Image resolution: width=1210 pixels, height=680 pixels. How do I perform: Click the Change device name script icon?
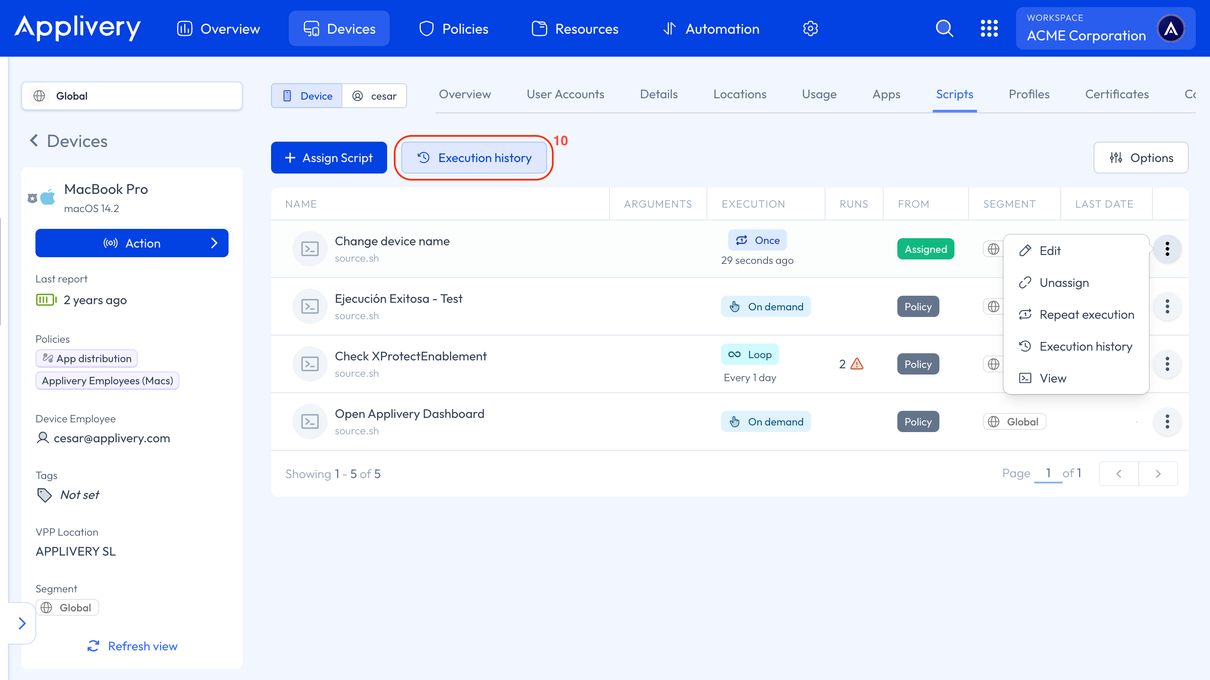[310, 249]
